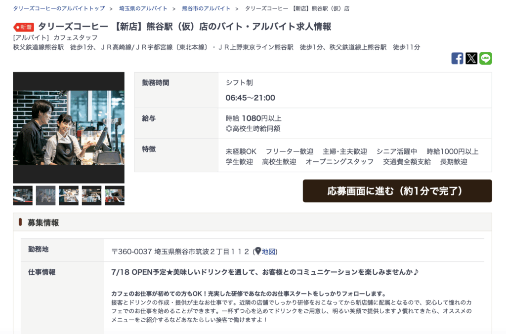Click the 募集情報 section header
Viewport: 506px width, 334px height.
253,222
